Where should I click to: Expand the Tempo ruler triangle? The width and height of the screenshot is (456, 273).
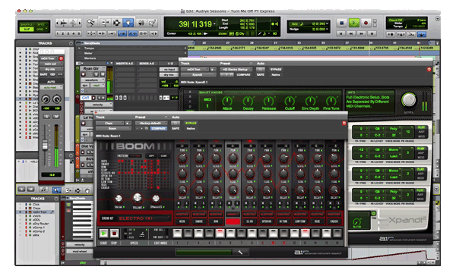coord(79,49)
